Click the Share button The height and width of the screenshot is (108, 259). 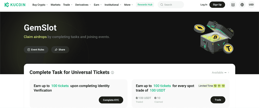pos(60,50)
